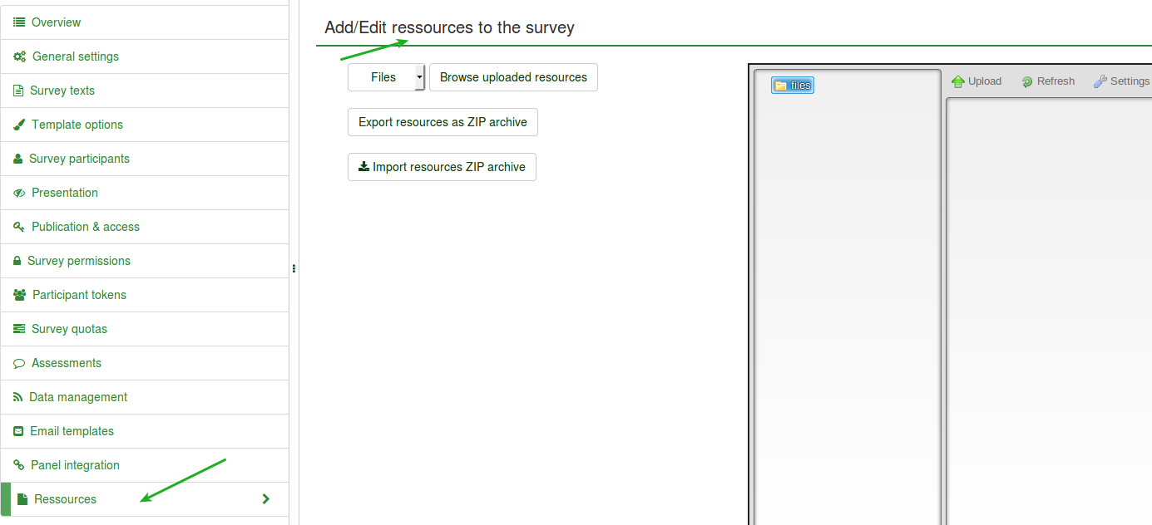
Task: Click the Presentation eye icon
Action: 19,193
